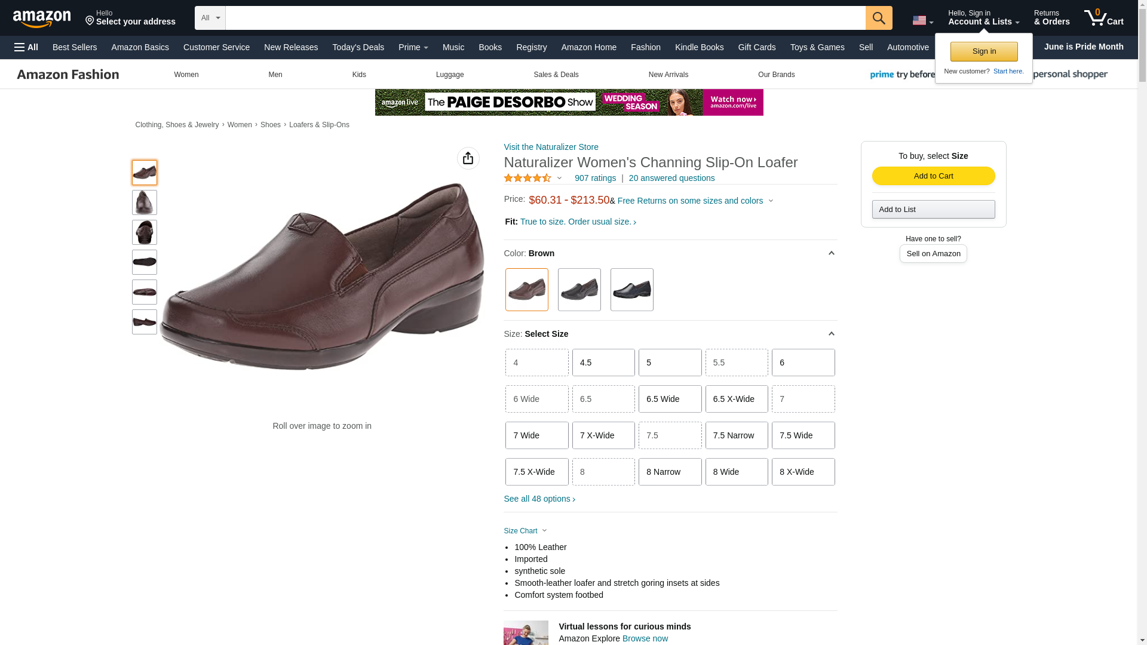1147x645 pixels.
Task: Choose size 8 Narrow
Action: coord(670,472)
